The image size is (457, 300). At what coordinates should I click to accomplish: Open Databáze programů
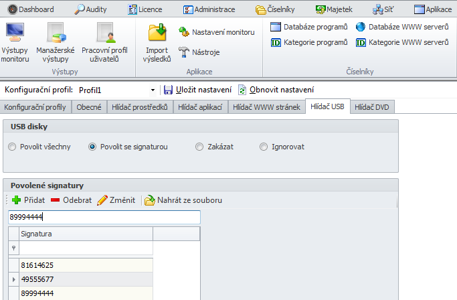click(309, 27)
